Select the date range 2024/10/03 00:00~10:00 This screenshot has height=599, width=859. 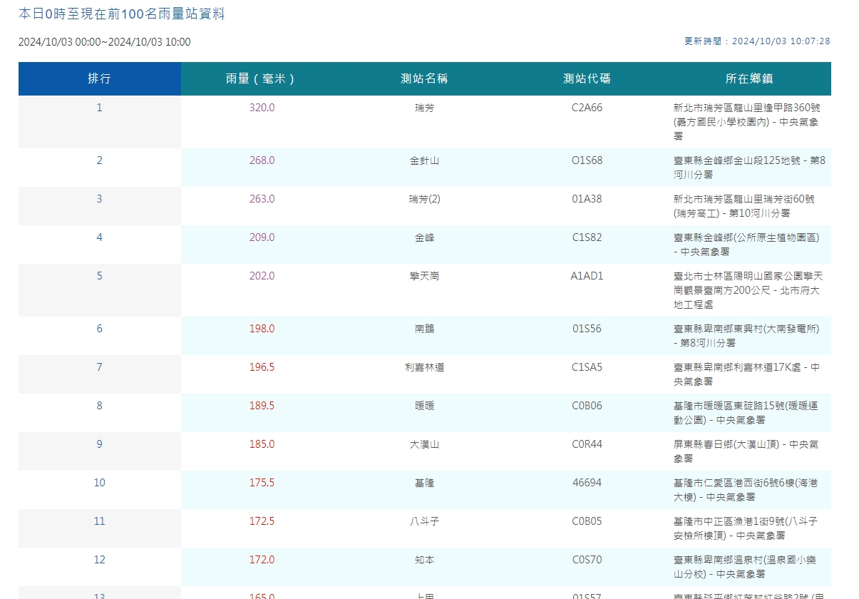[x=105, y=42]
